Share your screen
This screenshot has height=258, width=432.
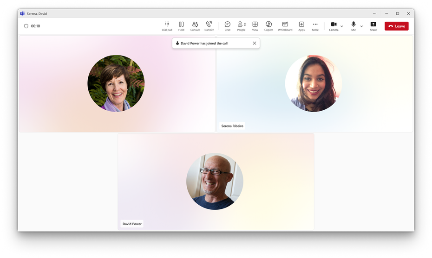(x=373, y=26)
